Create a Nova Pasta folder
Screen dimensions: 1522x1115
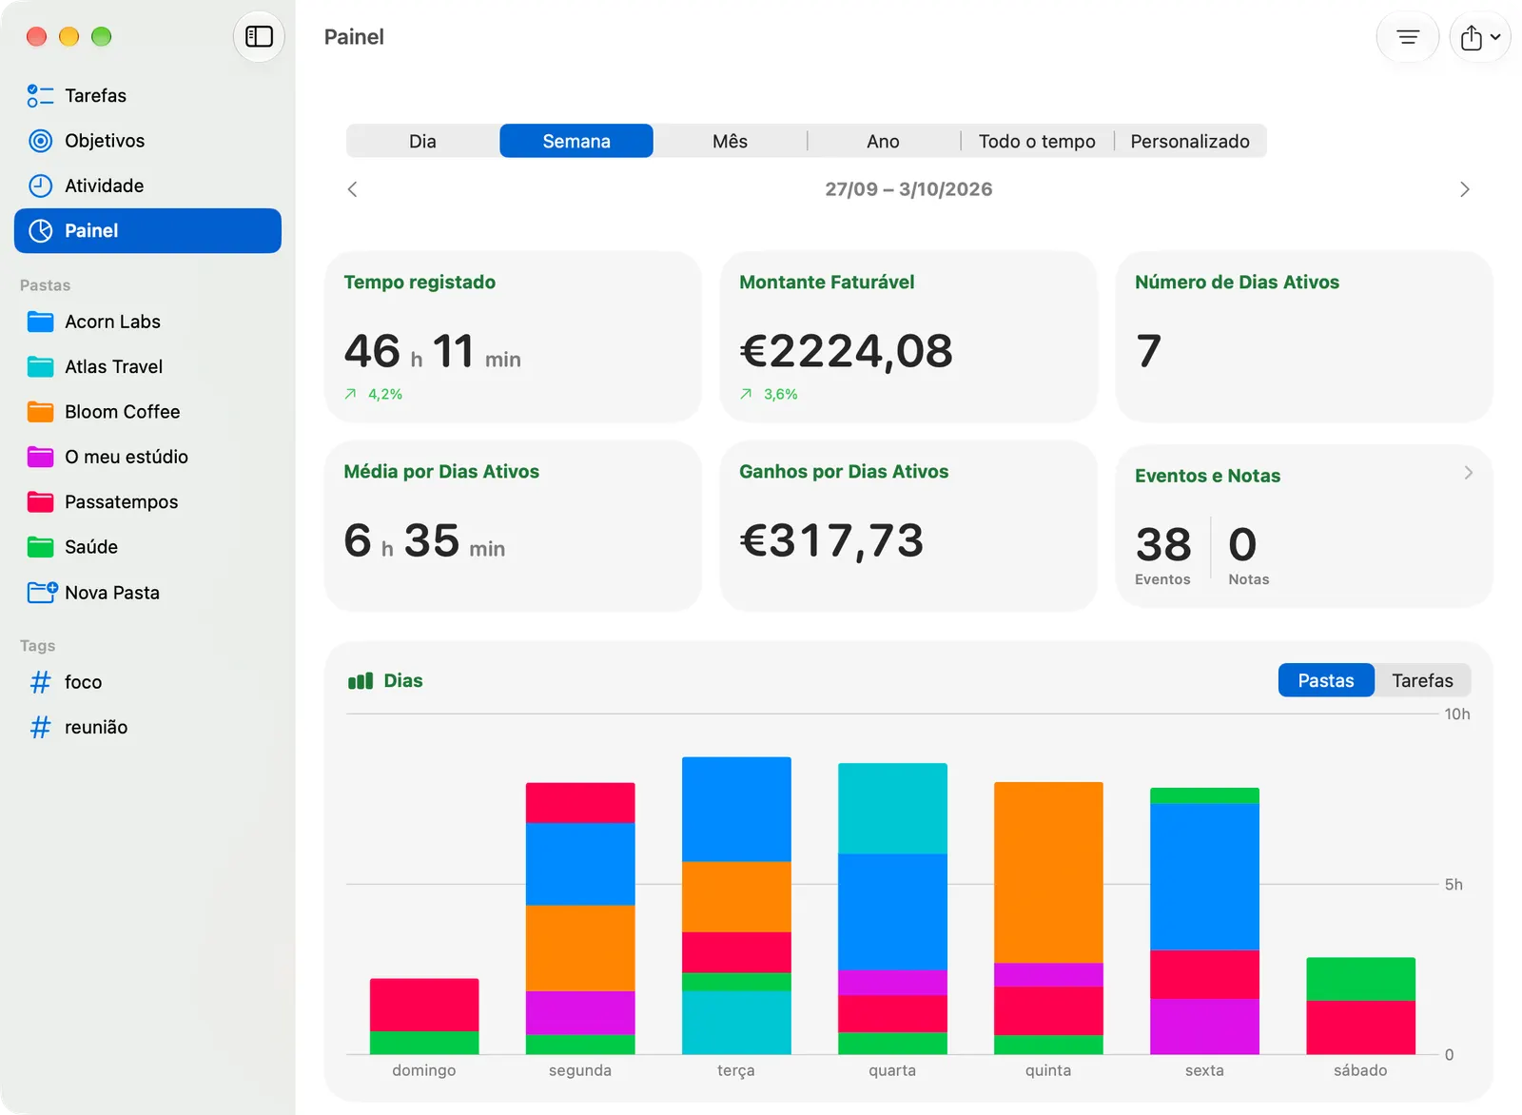[147, 593]
